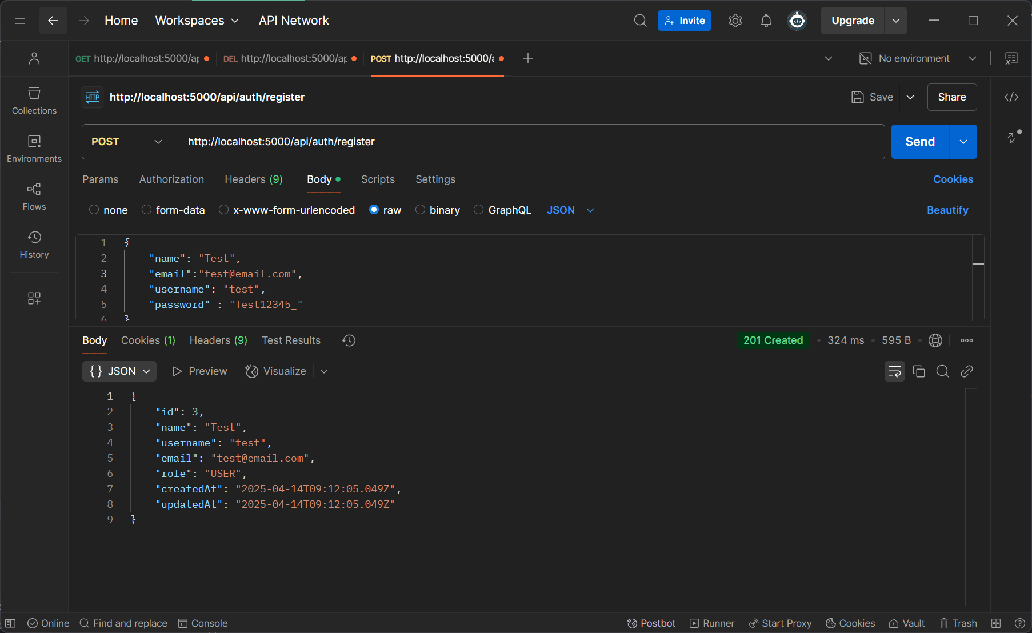Open Console in the status bar
The image size is (1032, 633).
pos(203,623)
